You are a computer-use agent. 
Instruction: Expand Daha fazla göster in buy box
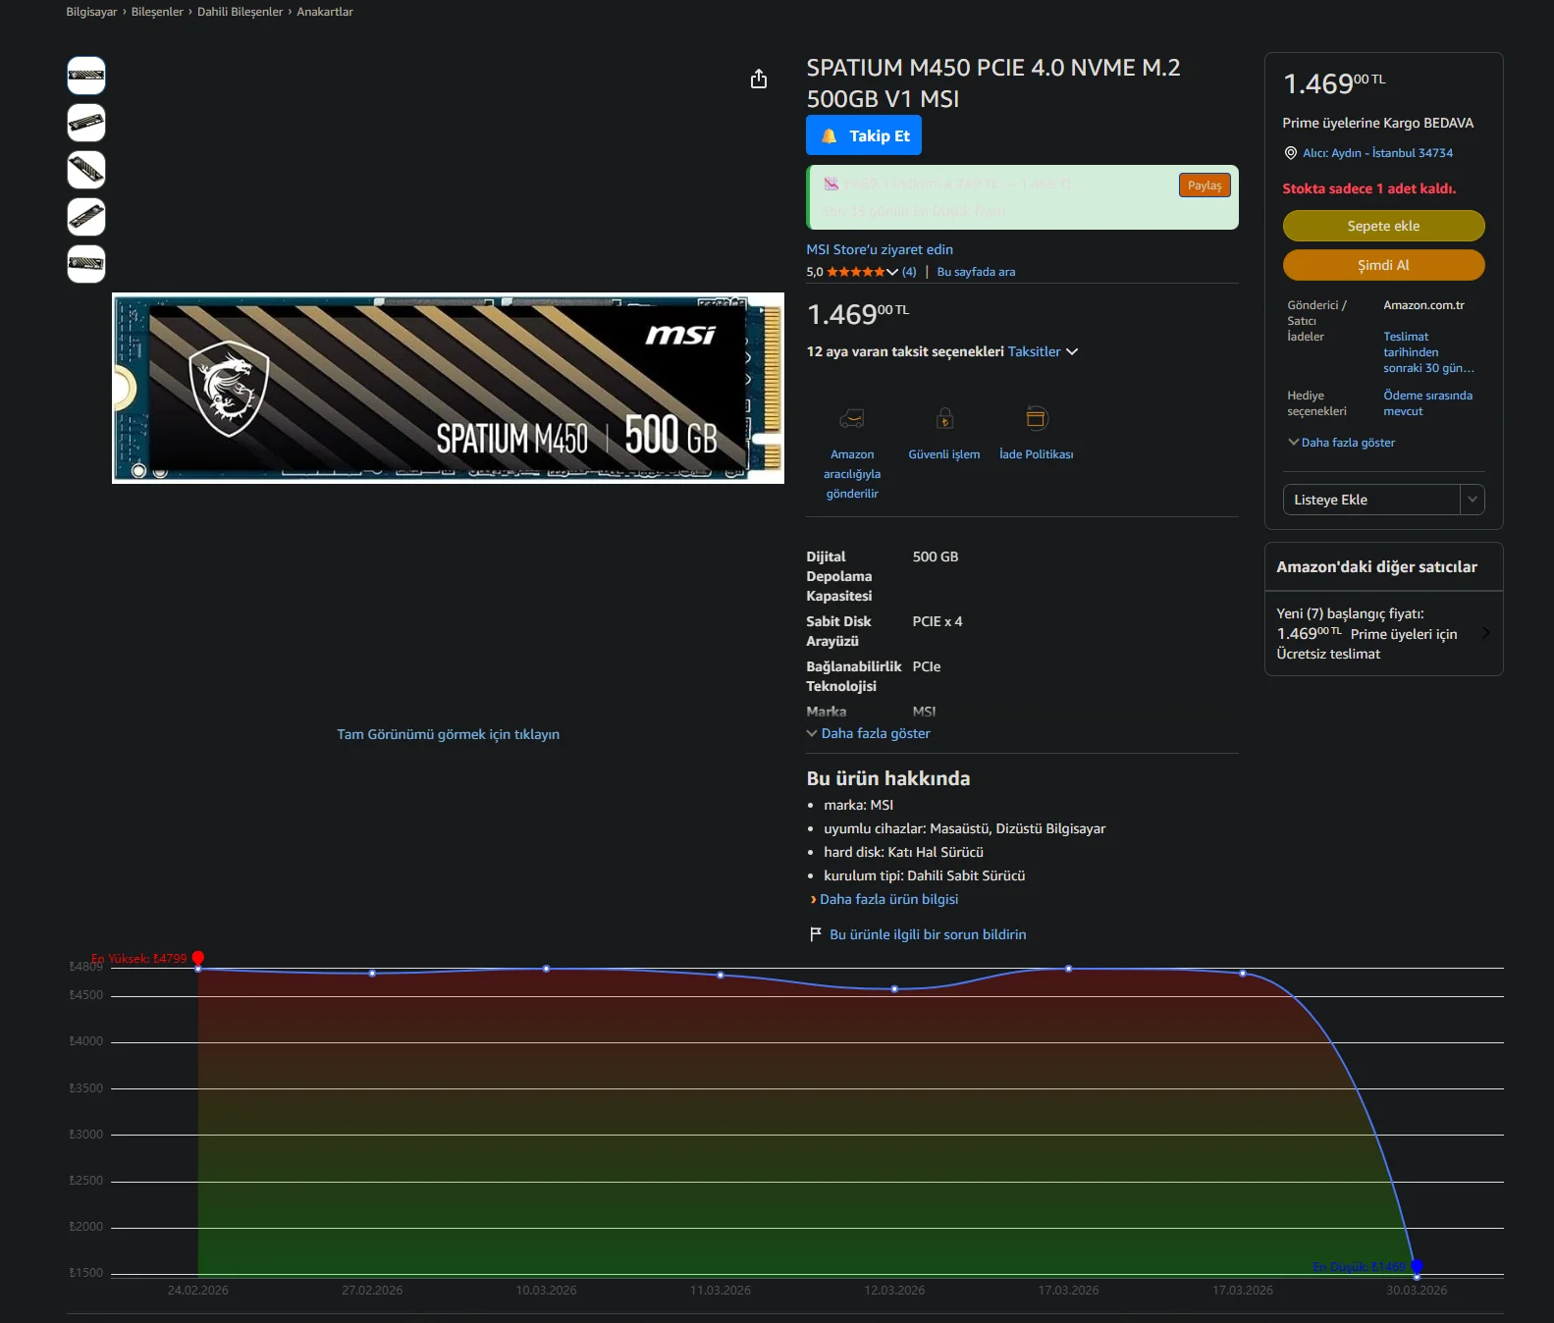[x=1341, y=443]
